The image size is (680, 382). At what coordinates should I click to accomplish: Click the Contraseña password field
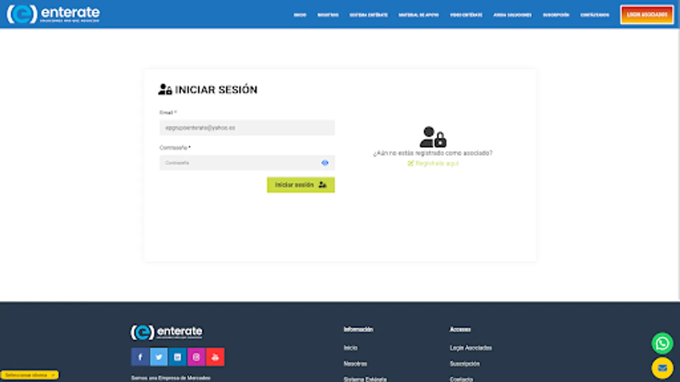[x=238, y=163]
